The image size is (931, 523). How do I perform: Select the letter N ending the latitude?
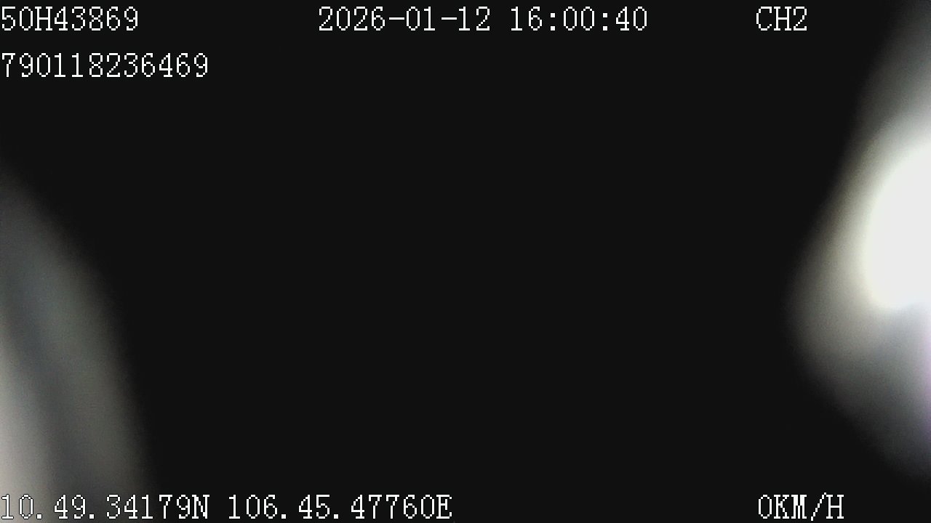(201, 508)
